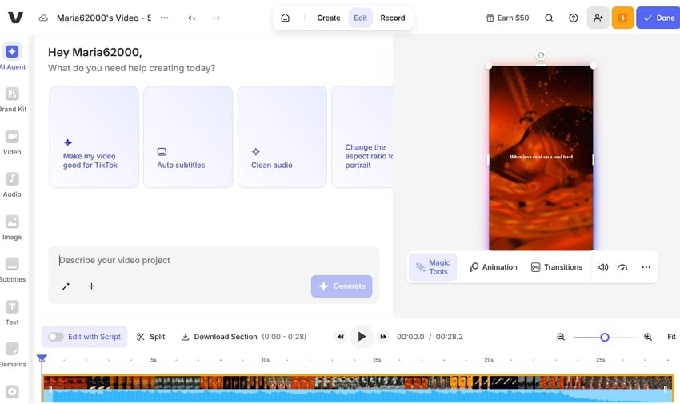
Task: Click the rotate handle above video preview
Action: click(541, 55)
